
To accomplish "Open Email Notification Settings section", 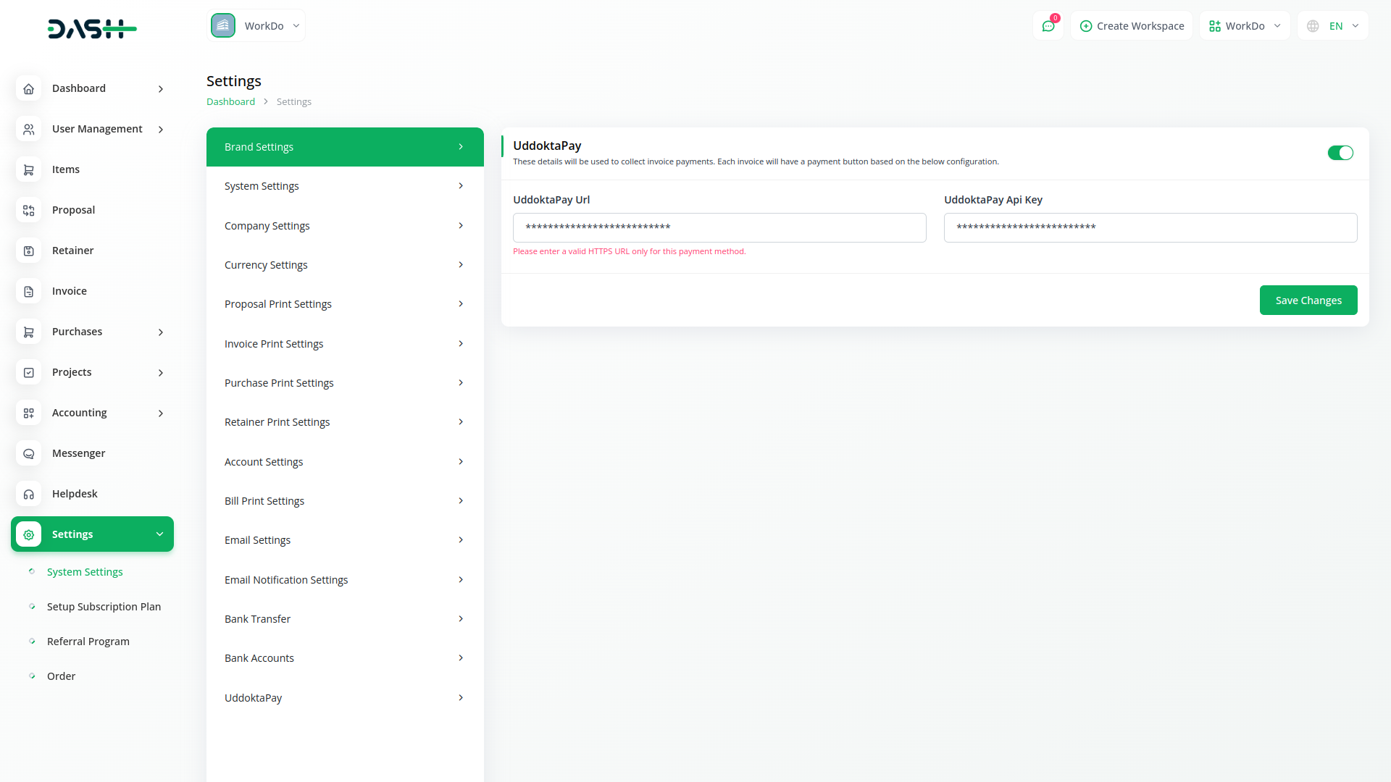I will pos(345,580).
